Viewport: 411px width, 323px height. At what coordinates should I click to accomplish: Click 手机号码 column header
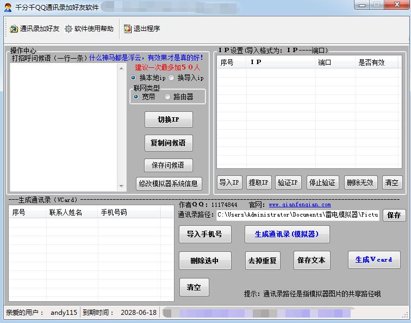tap(129, 212)
